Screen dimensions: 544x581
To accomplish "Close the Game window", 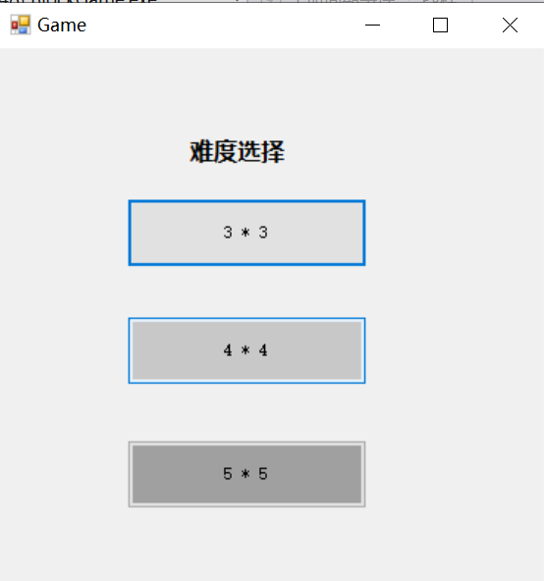I will coord(510,26).
